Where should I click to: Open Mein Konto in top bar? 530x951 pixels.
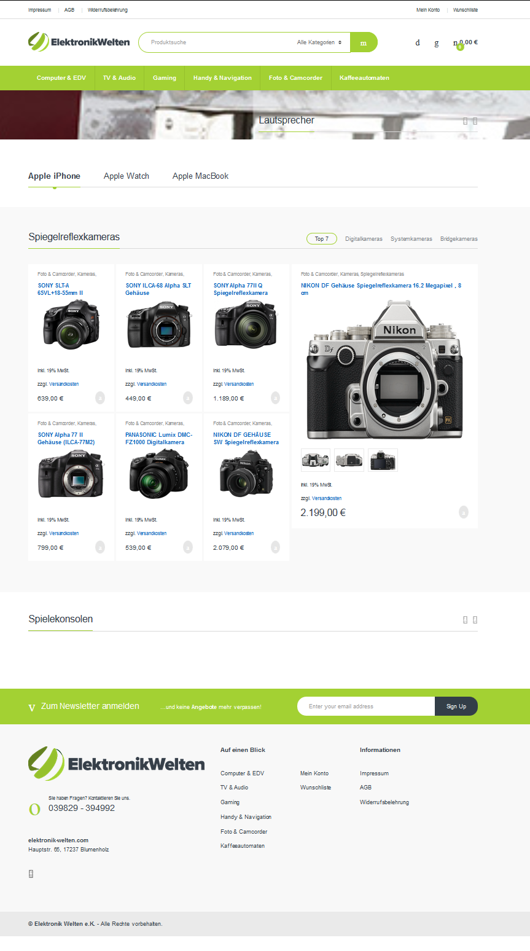(x=428, y=10)
